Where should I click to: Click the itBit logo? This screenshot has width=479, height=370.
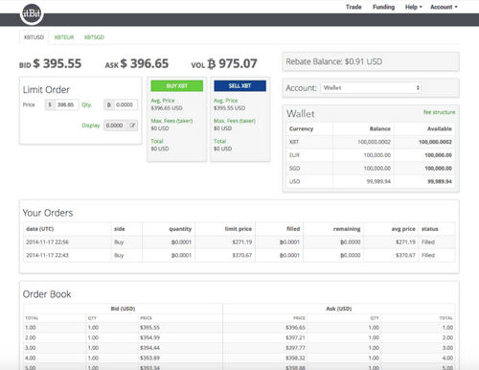(x=32, y=13)
